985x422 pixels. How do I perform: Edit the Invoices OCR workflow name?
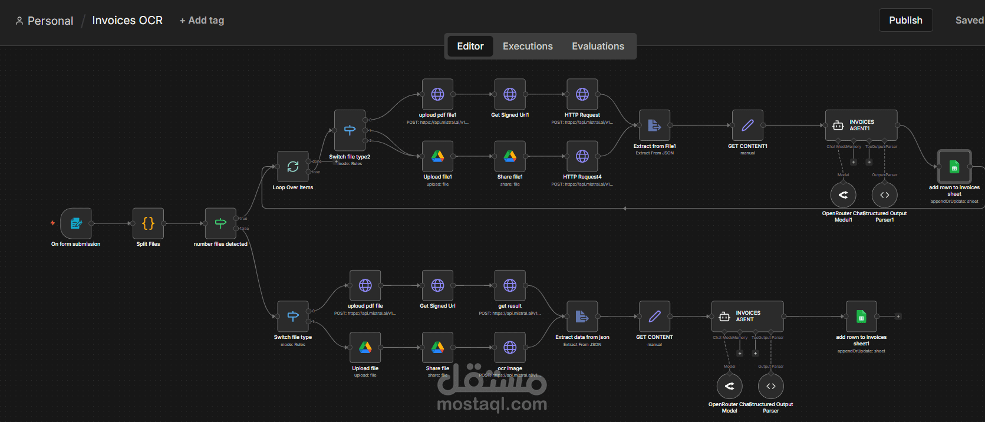(127, 21)
